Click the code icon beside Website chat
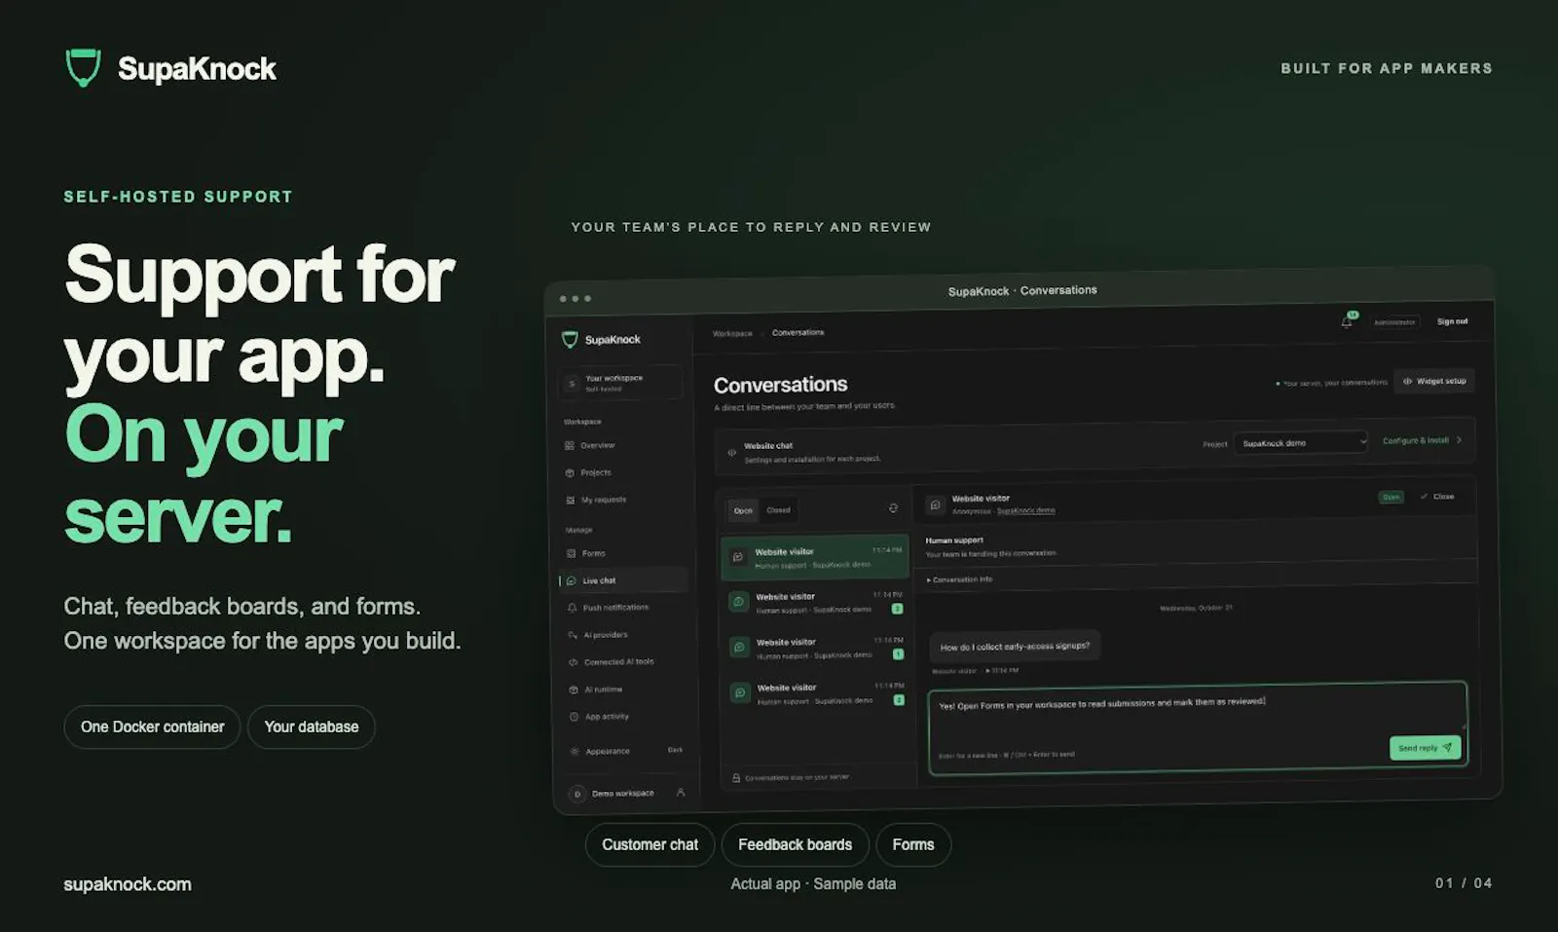1558x932 pixels. point(731,452)
